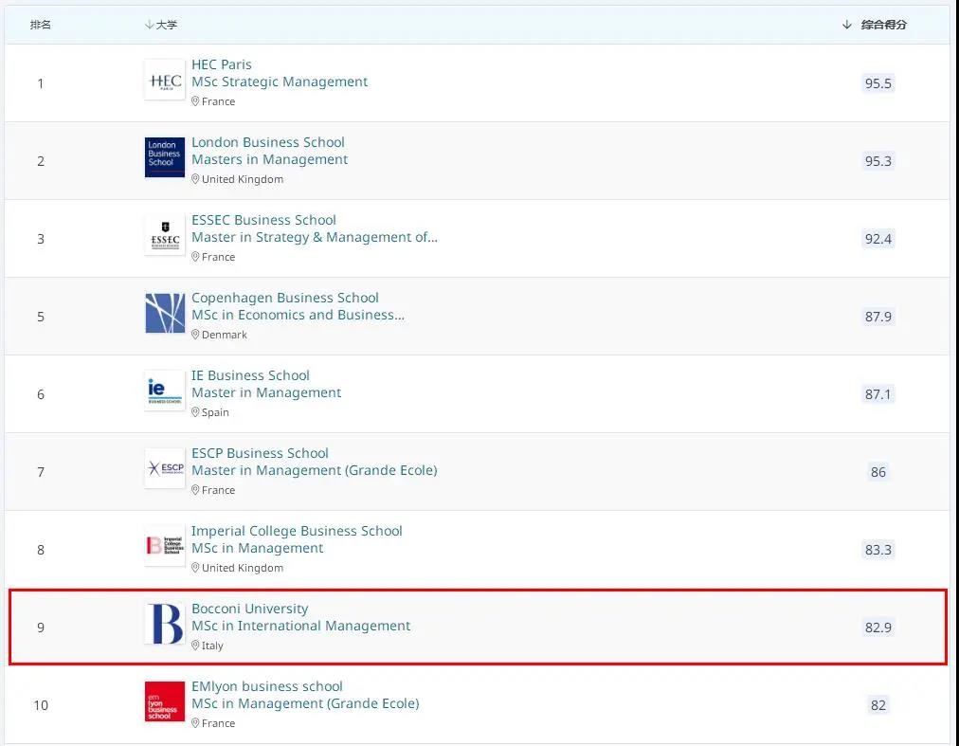Image resolution: width=959 pixels, height=746 pixels.
Task: Click the Copenhagen Business School logo
Action: [165, 313]
